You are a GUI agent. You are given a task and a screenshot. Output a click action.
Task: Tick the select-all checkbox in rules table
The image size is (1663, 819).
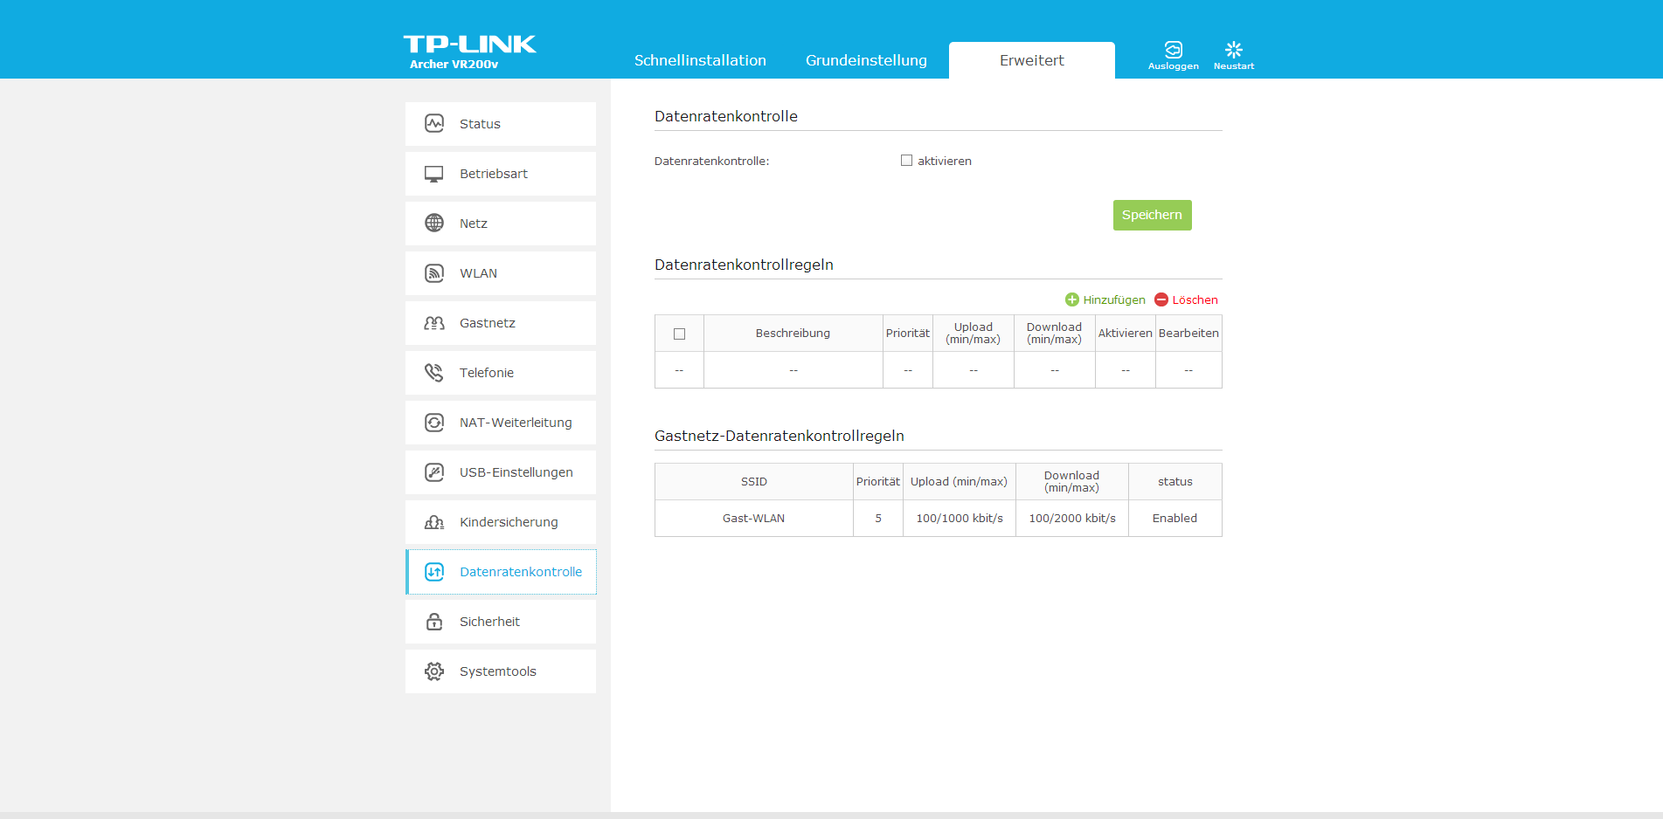pyautogui.click(x=679, y=334)
